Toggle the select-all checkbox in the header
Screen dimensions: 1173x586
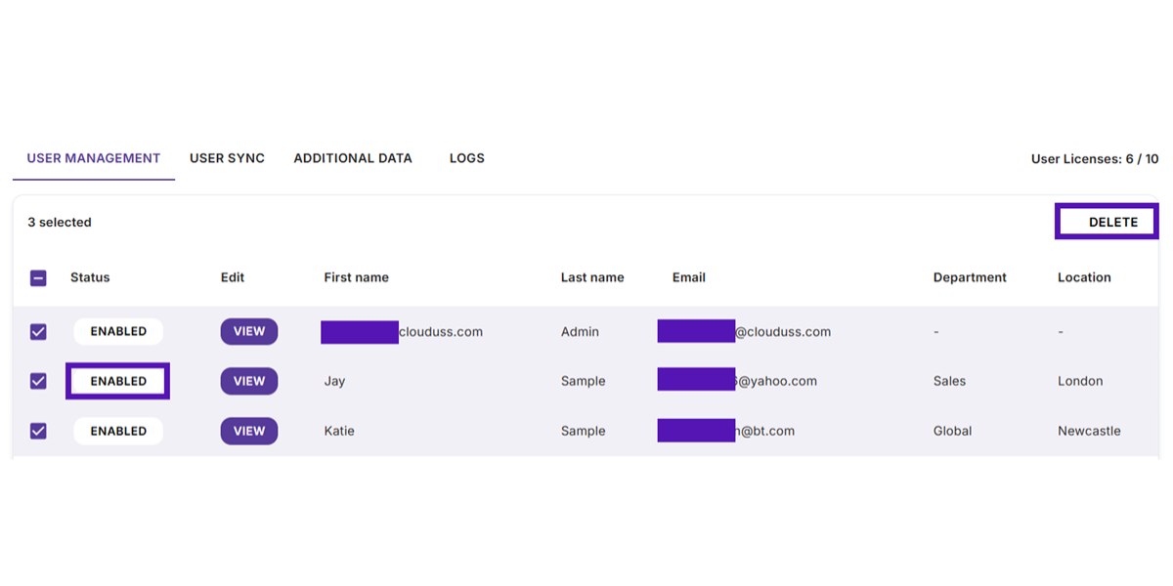pyautogui.click(x=38, y=277)
